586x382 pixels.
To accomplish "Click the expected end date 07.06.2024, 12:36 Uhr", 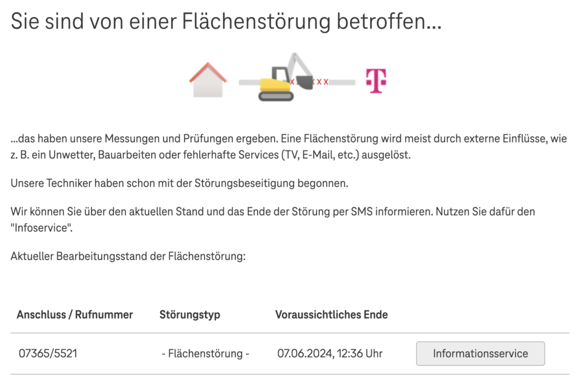I will [330, 353].
